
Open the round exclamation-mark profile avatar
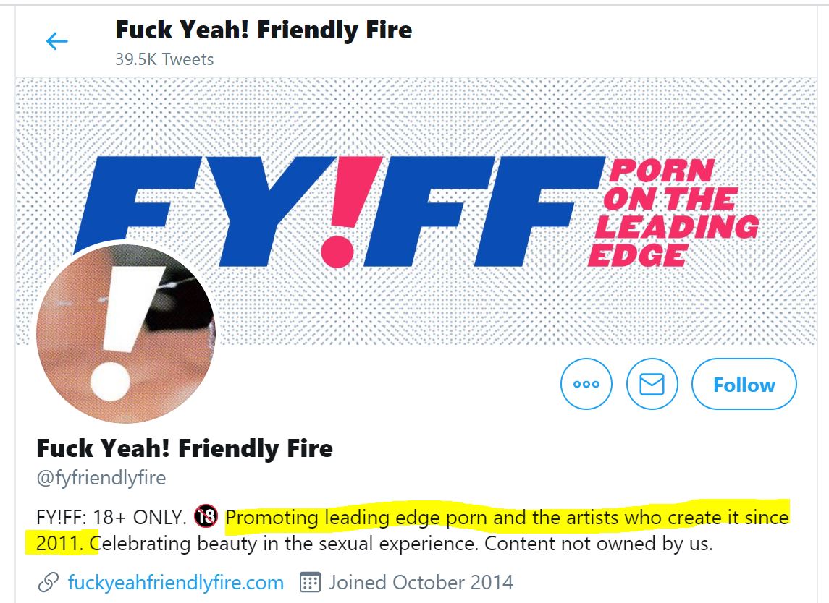[125, 333]
